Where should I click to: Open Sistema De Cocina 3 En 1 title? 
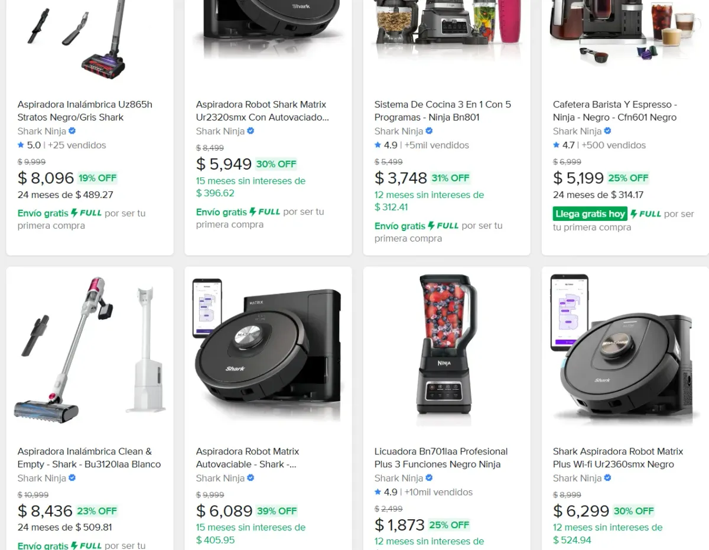point(443,111)
